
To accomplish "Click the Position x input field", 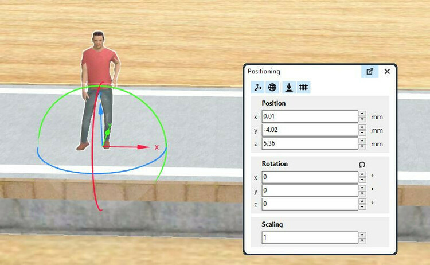I will (310, 116).
